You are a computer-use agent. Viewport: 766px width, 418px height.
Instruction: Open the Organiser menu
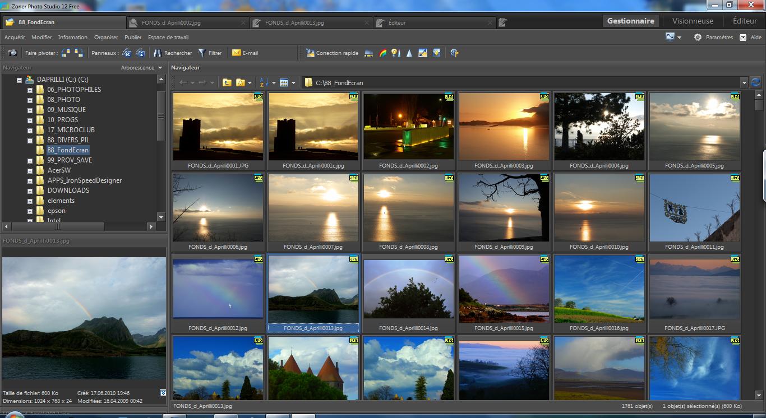106,38
